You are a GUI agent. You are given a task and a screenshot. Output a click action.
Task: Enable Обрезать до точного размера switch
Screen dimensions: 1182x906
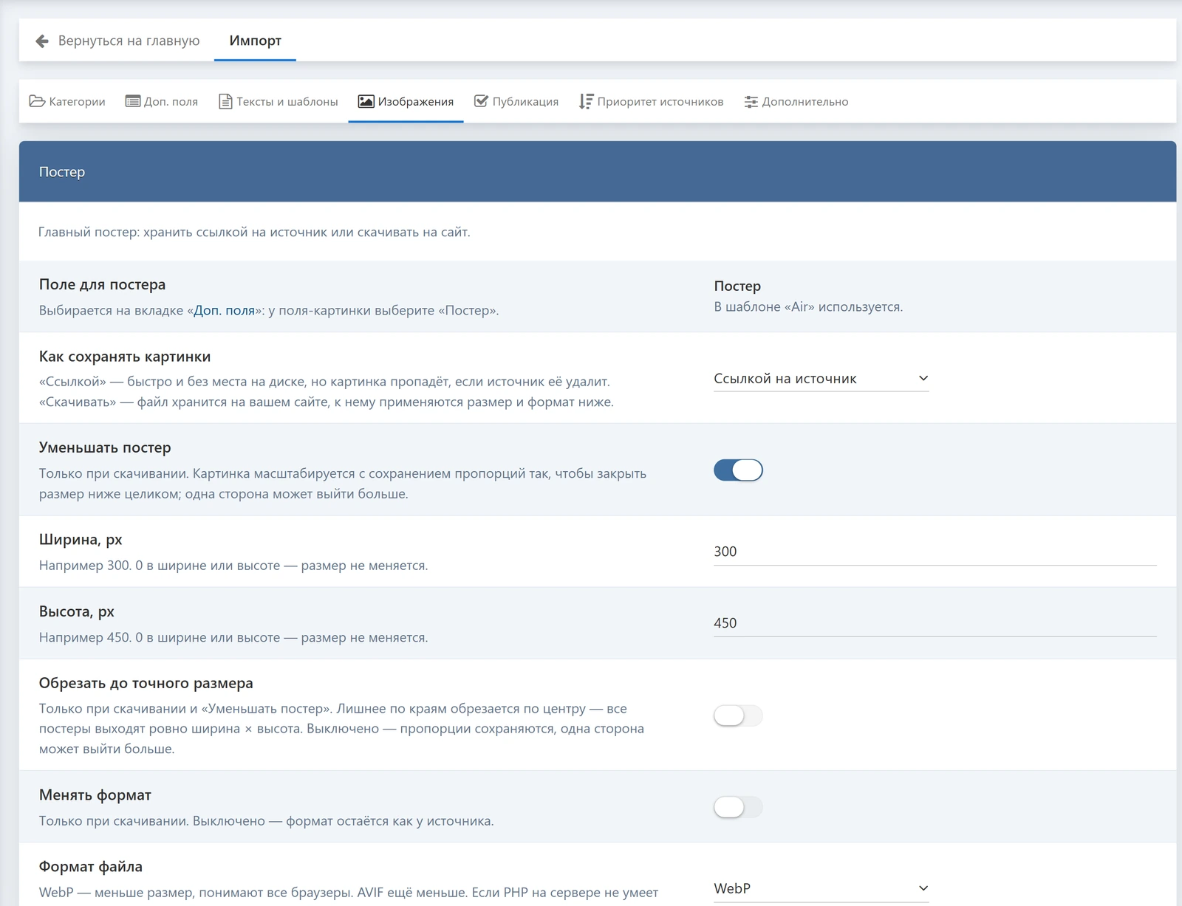[738, 715]
